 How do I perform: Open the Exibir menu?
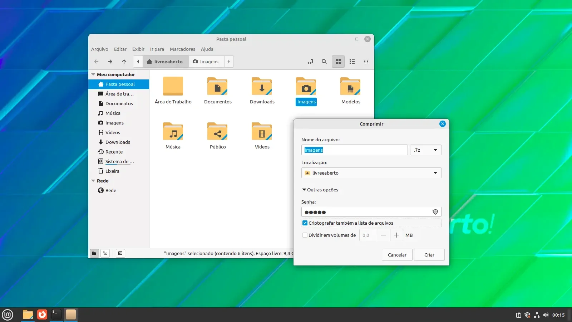[138, 49]
